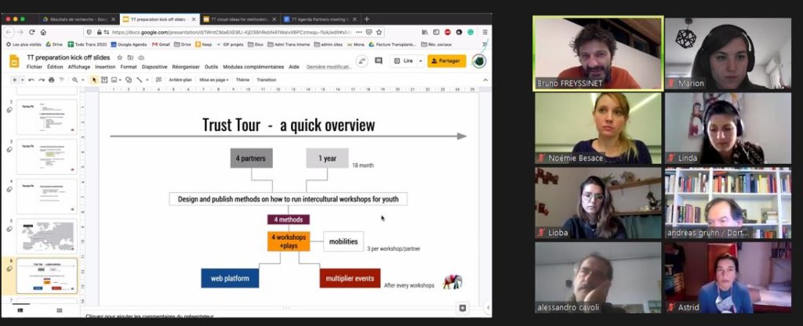This screenshot has width=803, height=326.
Task: Open the Mise en page dropdown
Action: pyautogui.click(x=214, y=80)
